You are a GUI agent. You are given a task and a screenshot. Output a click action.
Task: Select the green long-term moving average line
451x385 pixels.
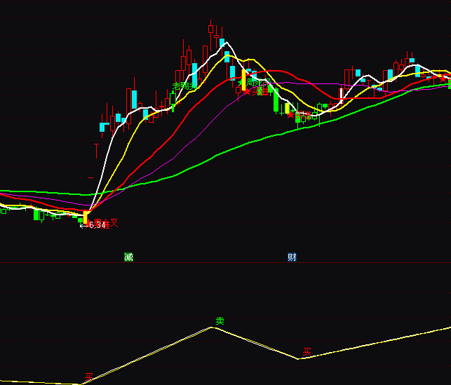point(210,157)
